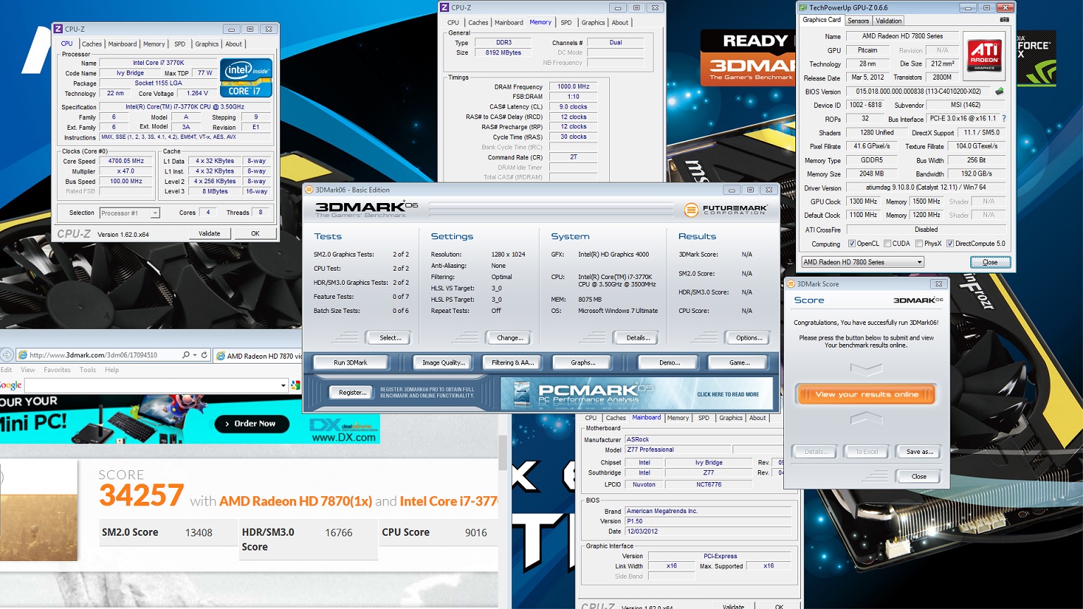Image resolution: width=1083 pixels, height=609 pixels.
Task: Click View your results online
Action: click(x=867, y=394)
